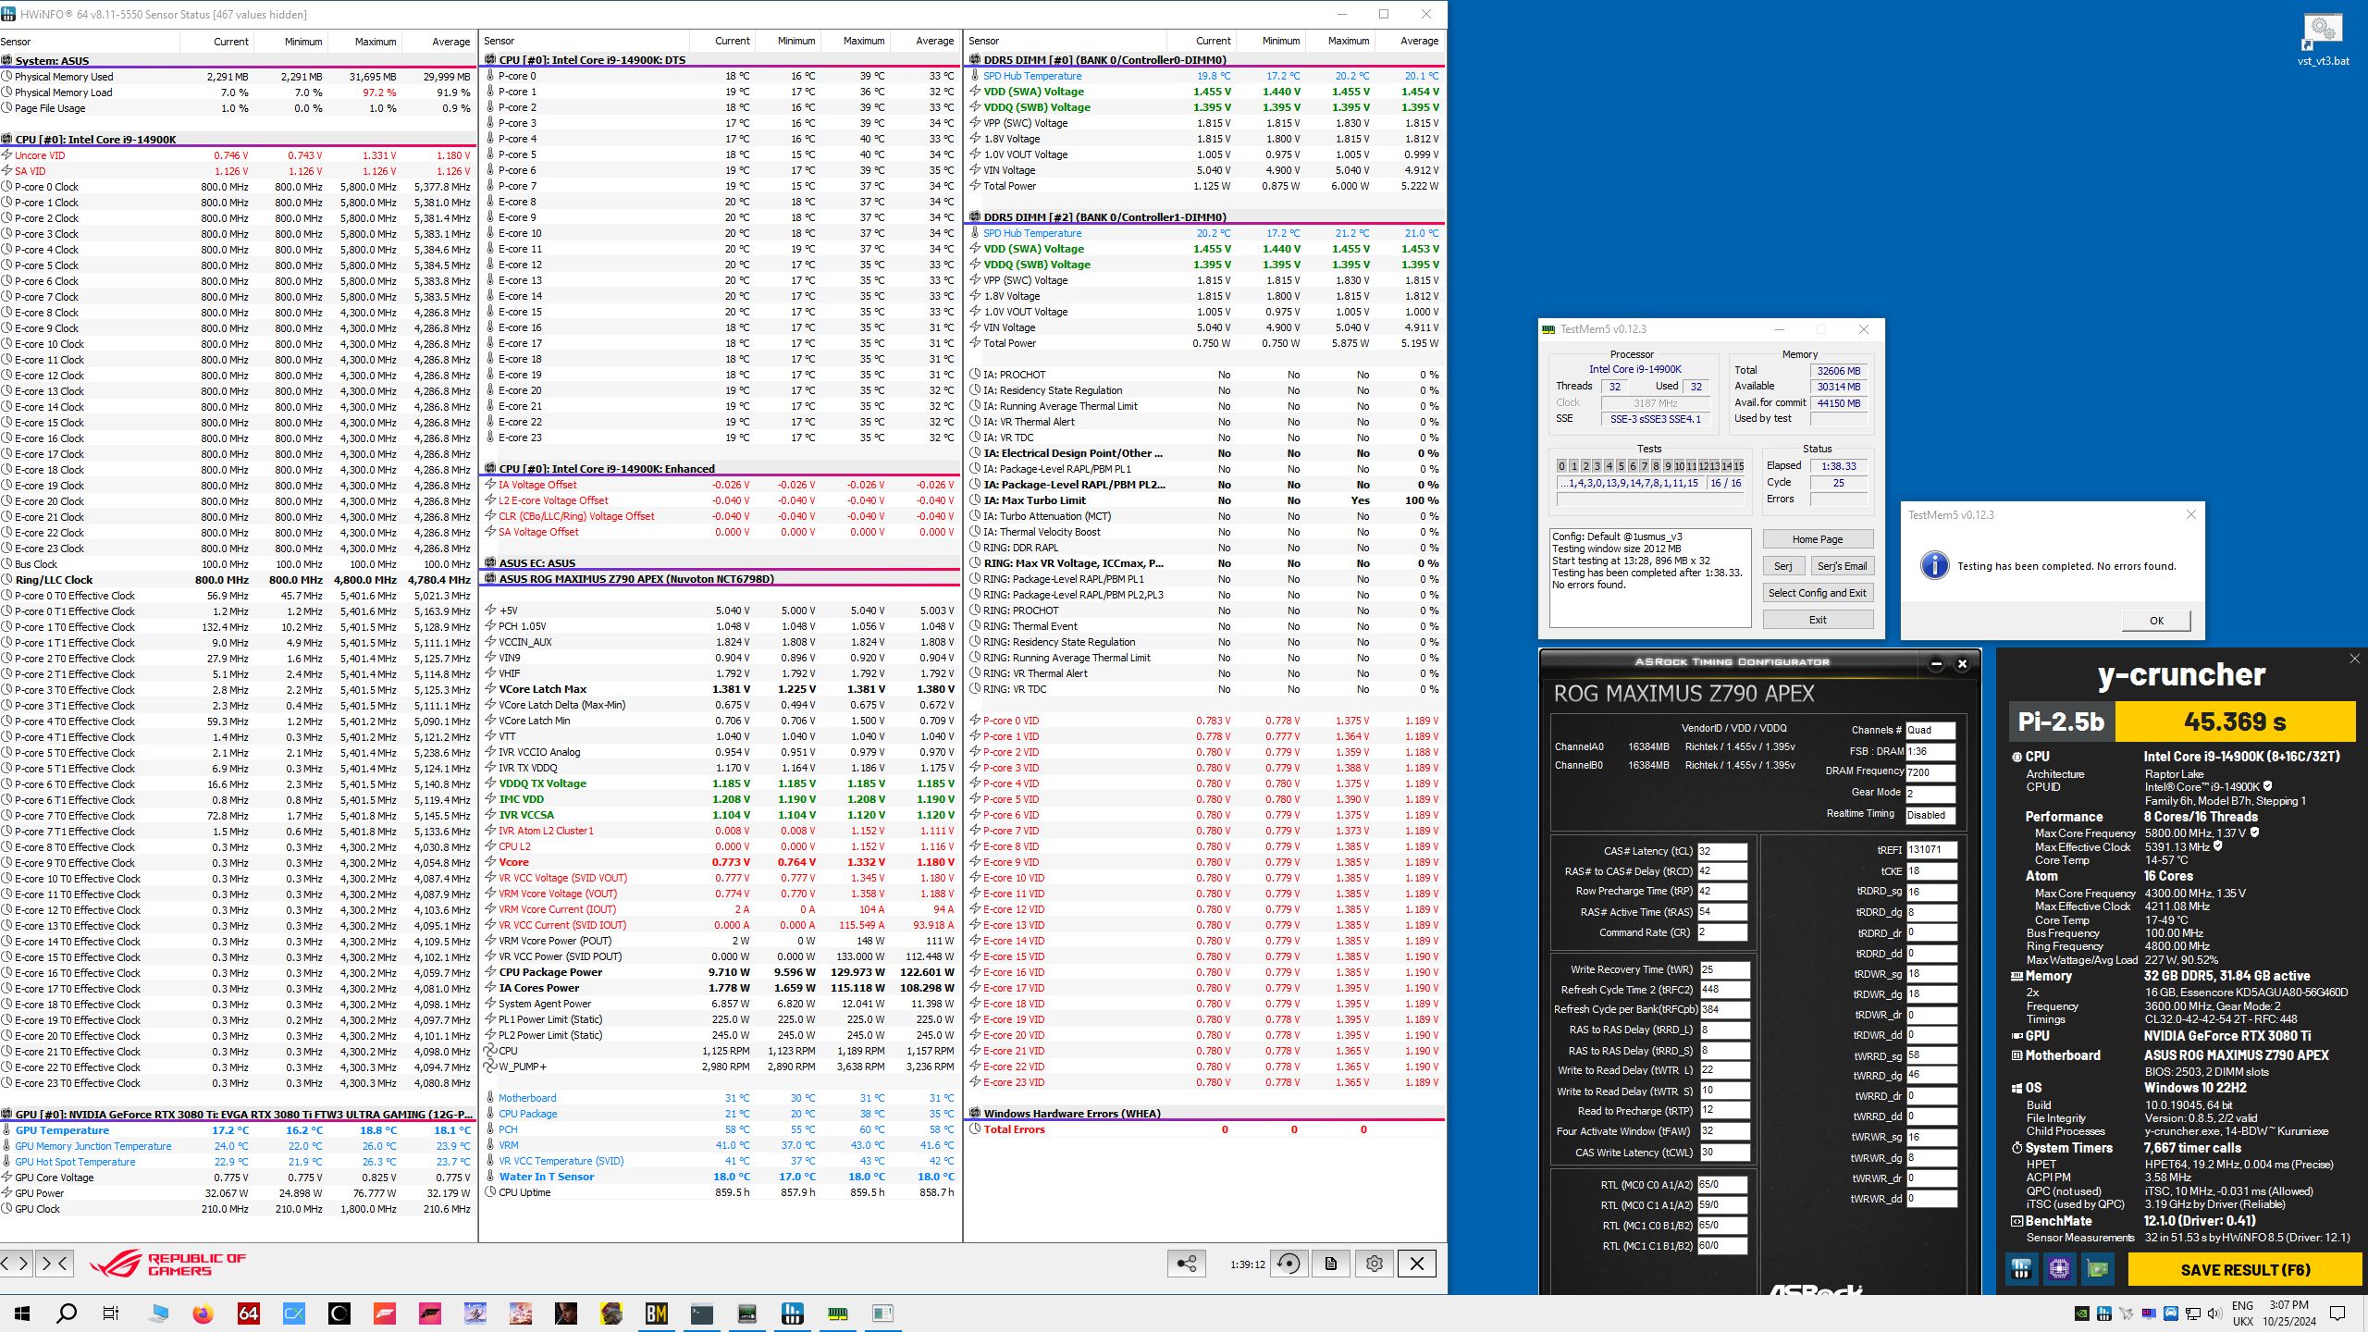Reset HWiNFO sensor min/max clock icon
This screenshot has width=2368, height=1332.
[1289, 1264]
